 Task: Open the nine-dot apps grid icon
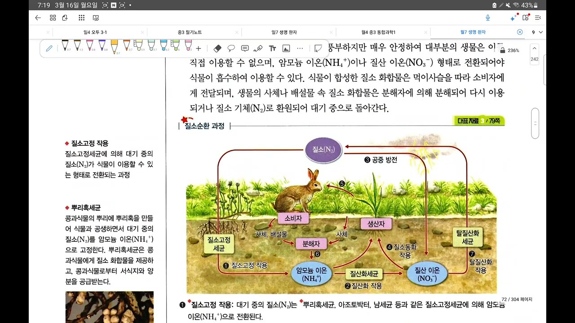pyautogui.click(x=81, y=18)
